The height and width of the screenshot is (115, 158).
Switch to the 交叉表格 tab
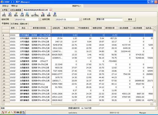tap(14, 24)
